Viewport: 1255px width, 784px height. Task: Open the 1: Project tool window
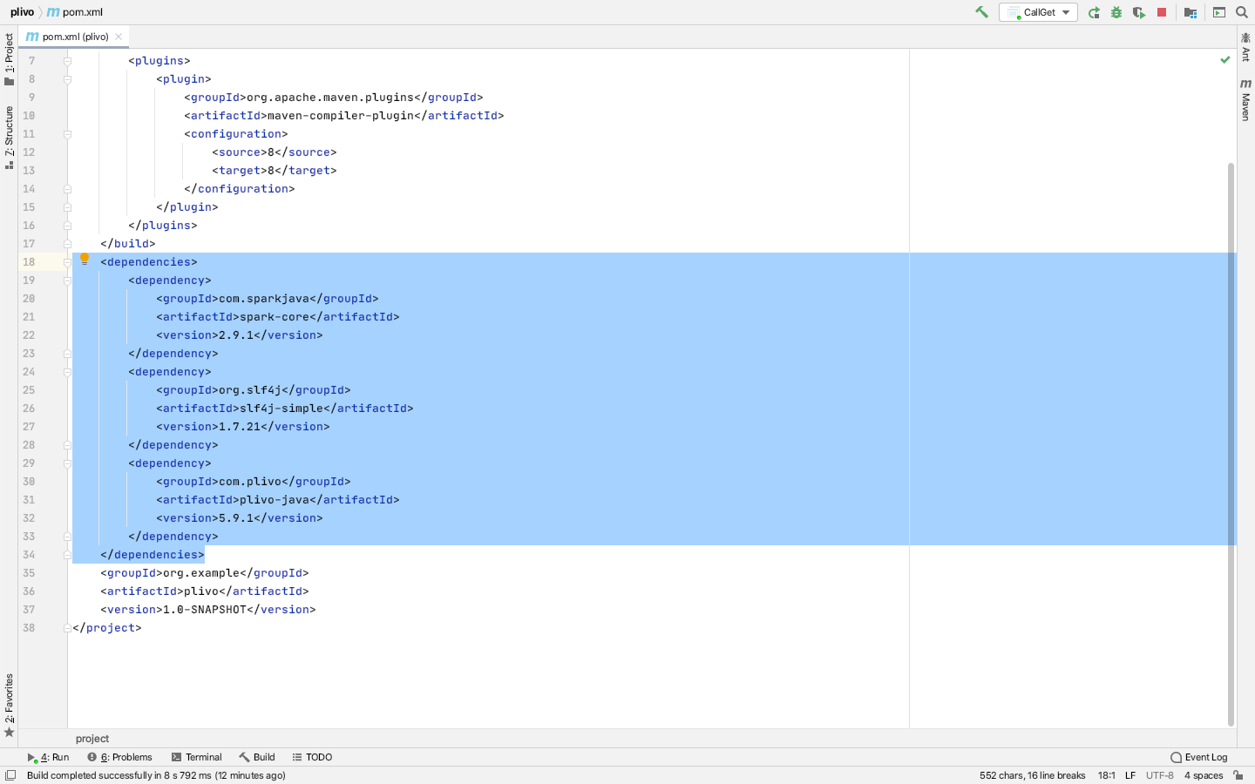9,59
